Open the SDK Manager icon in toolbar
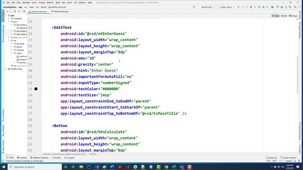 pyautogui.click(x=290, y=7)
